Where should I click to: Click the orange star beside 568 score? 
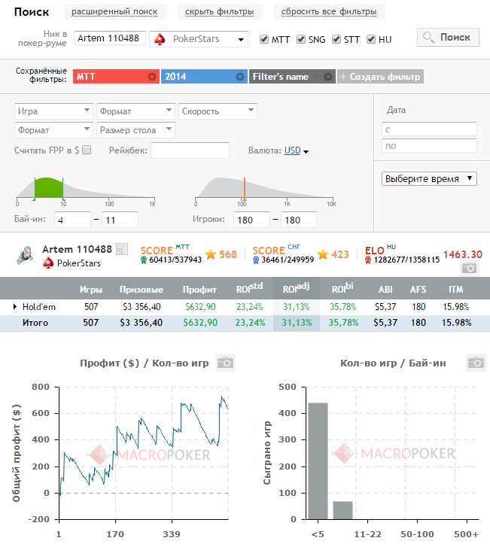[x=211, y=254]
